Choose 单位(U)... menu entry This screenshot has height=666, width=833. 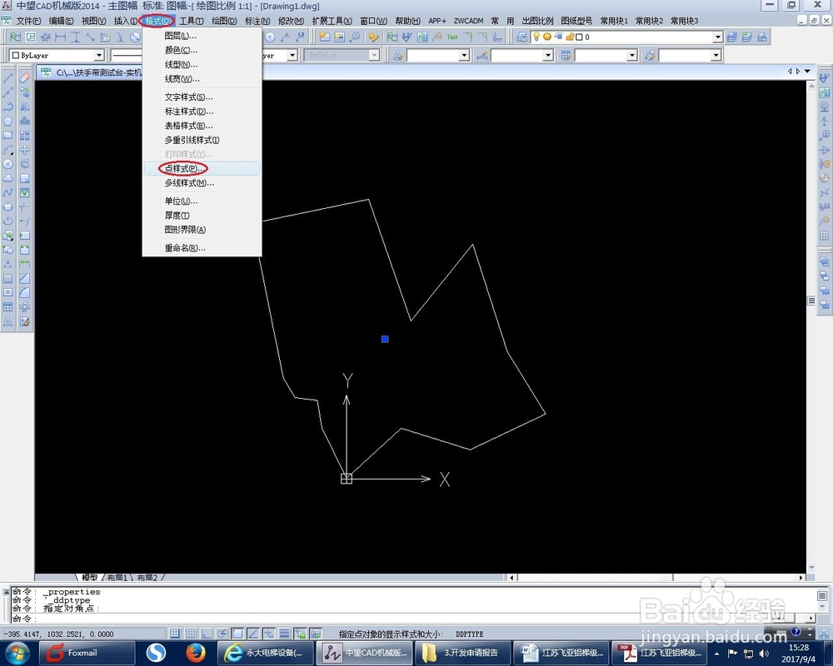[202, 201]
